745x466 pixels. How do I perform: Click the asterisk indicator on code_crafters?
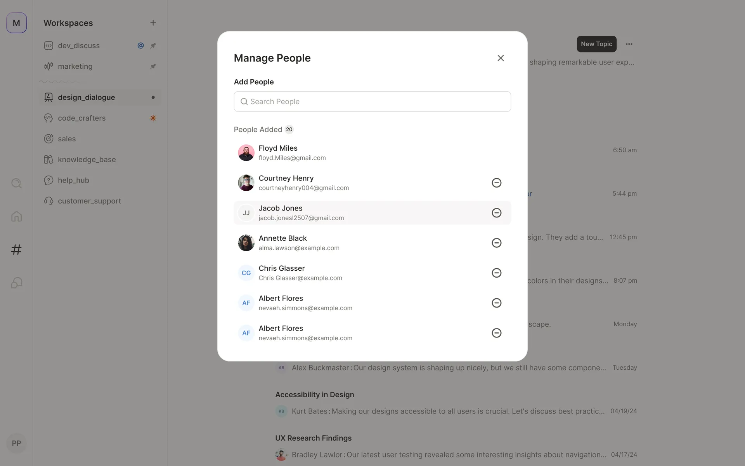tap(153, 118)
